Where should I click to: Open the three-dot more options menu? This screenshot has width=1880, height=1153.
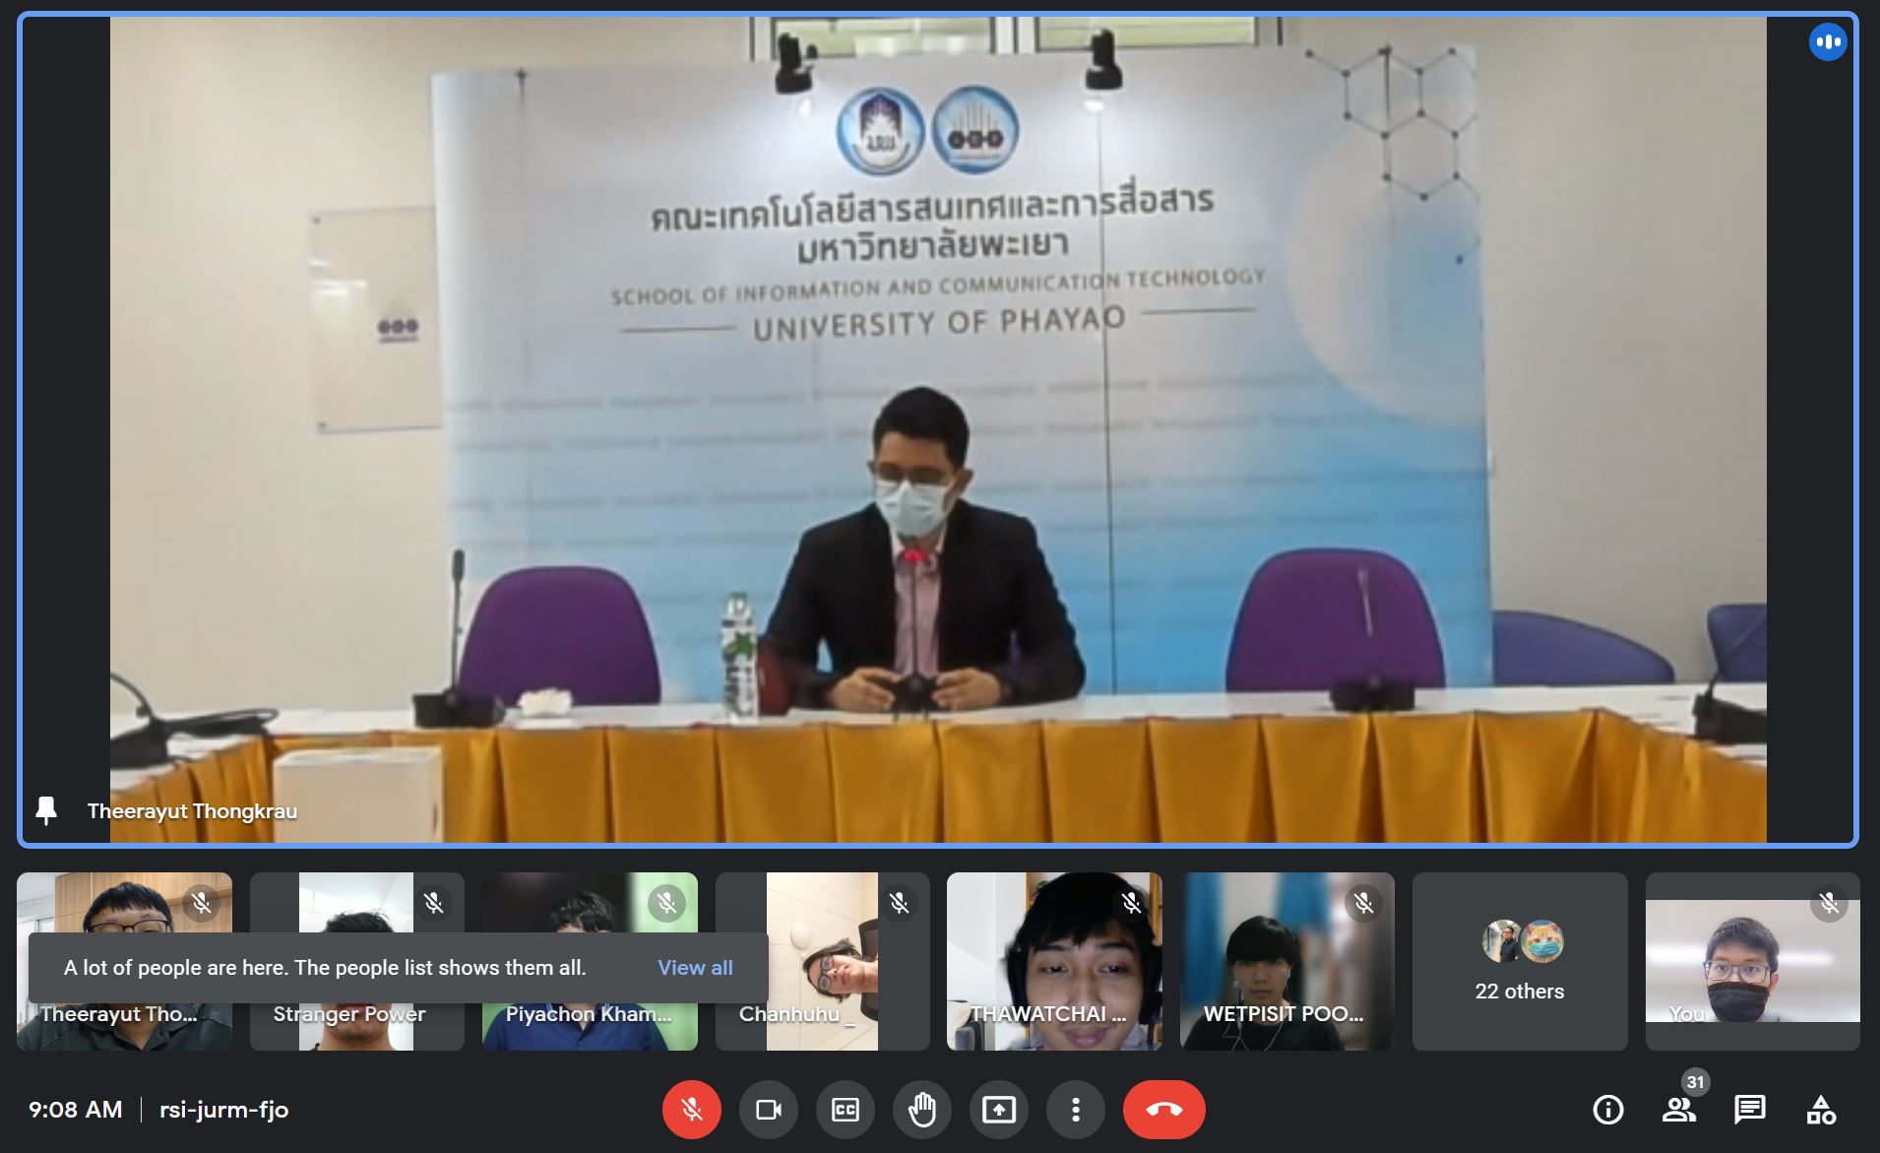[x=1075, y=1110]
